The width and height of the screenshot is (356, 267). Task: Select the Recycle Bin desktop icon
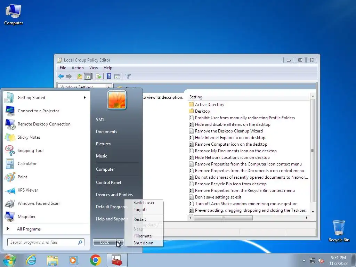pyautogui.click(x=339, y=231)
